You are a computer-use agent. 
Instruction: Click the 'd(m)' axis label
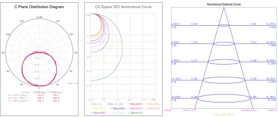pos(154,99)
